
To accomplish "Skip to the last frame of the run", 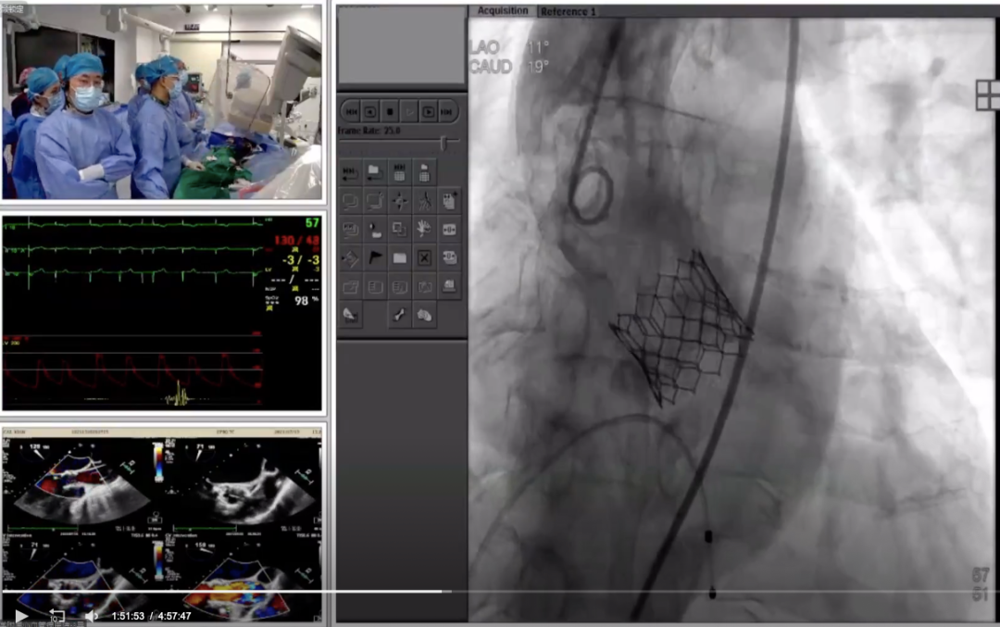I will [x=448, y=111].
